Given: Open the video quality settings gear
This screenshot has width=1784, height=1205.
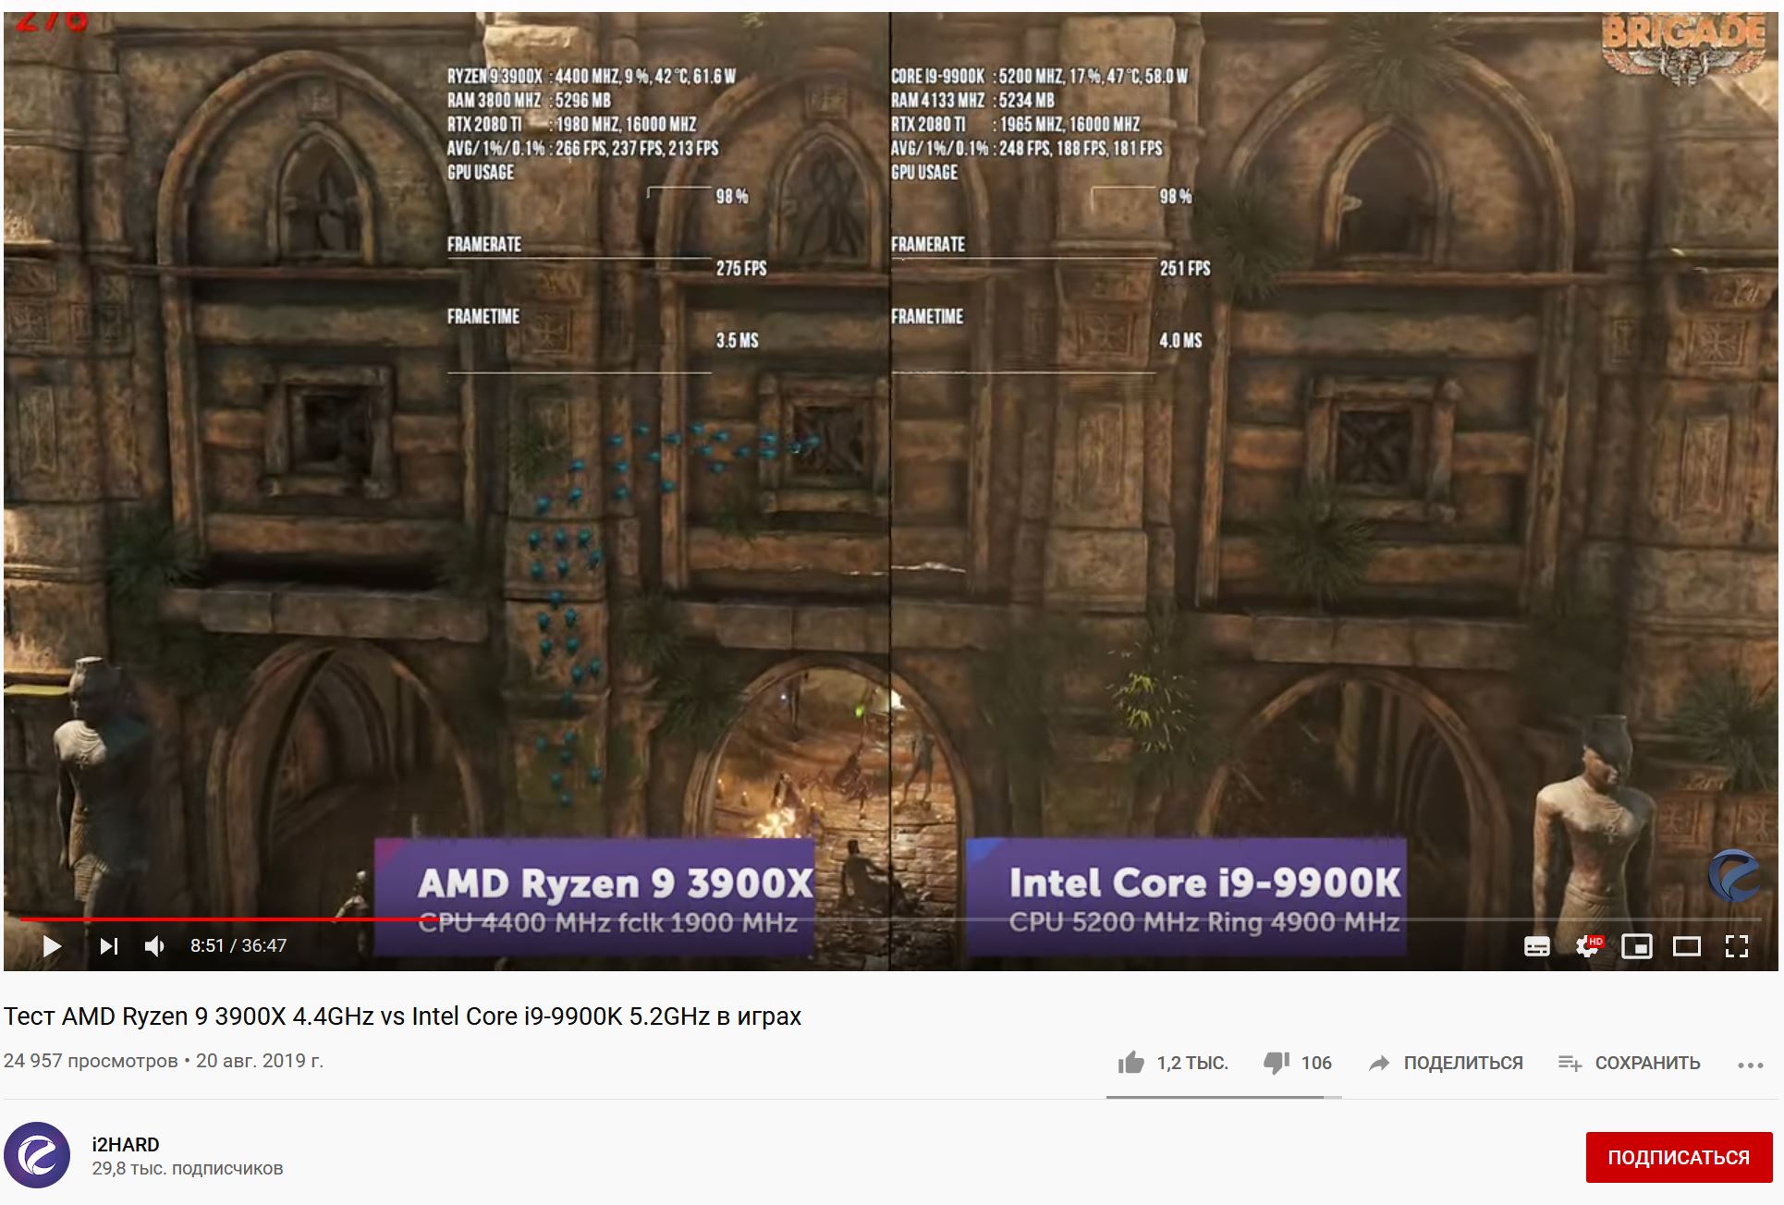Looking at the screenshot, I should coord(1587,946).
